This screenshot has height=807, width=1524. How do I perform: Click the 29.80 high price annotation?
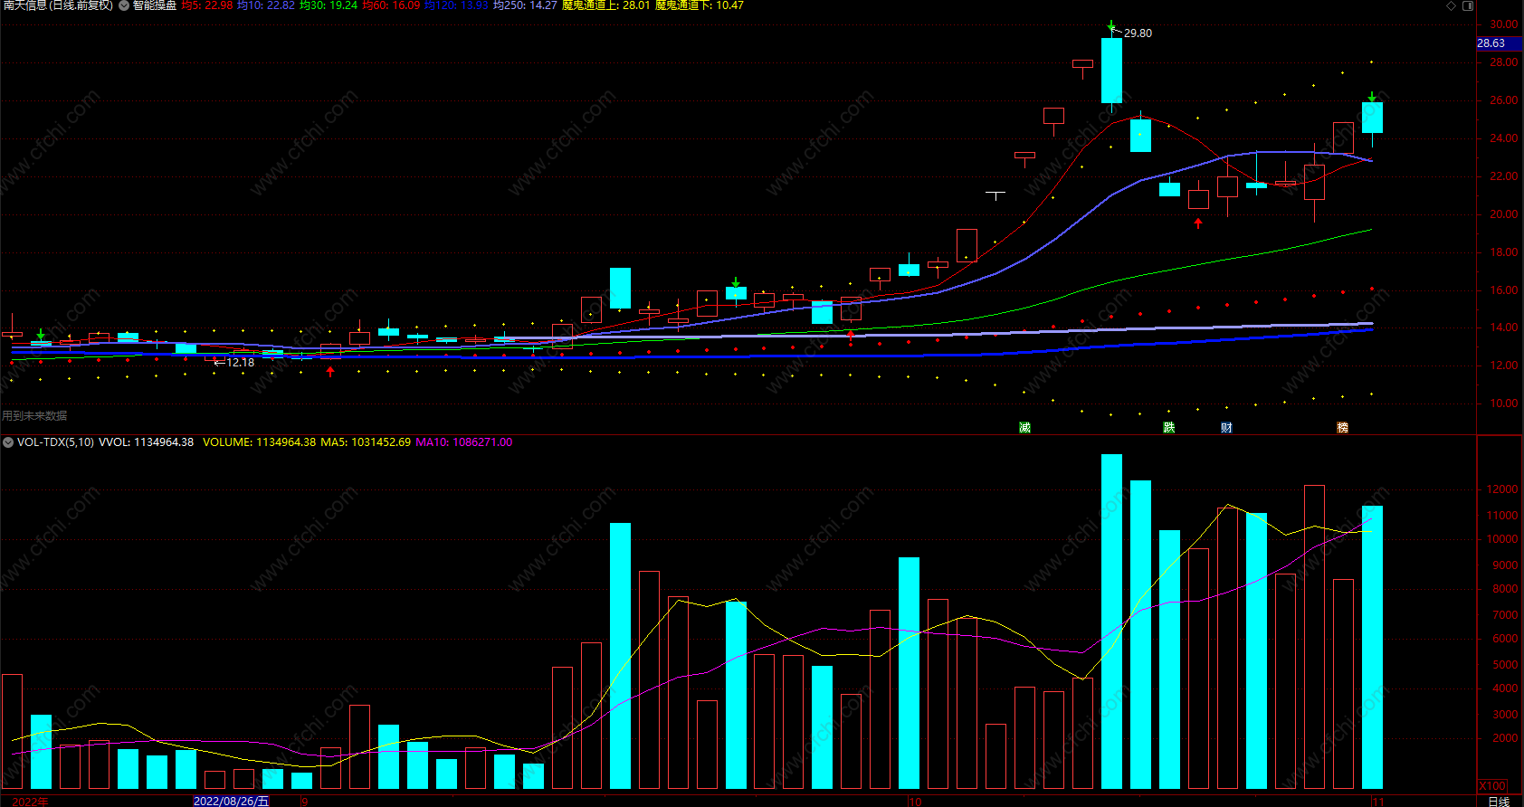pos(1138,33)
